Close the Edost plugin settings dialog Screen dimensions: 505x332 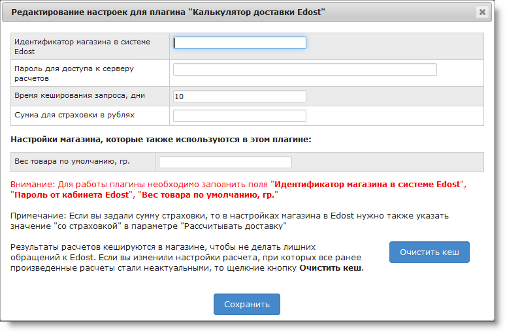click(x=482, y=12)
